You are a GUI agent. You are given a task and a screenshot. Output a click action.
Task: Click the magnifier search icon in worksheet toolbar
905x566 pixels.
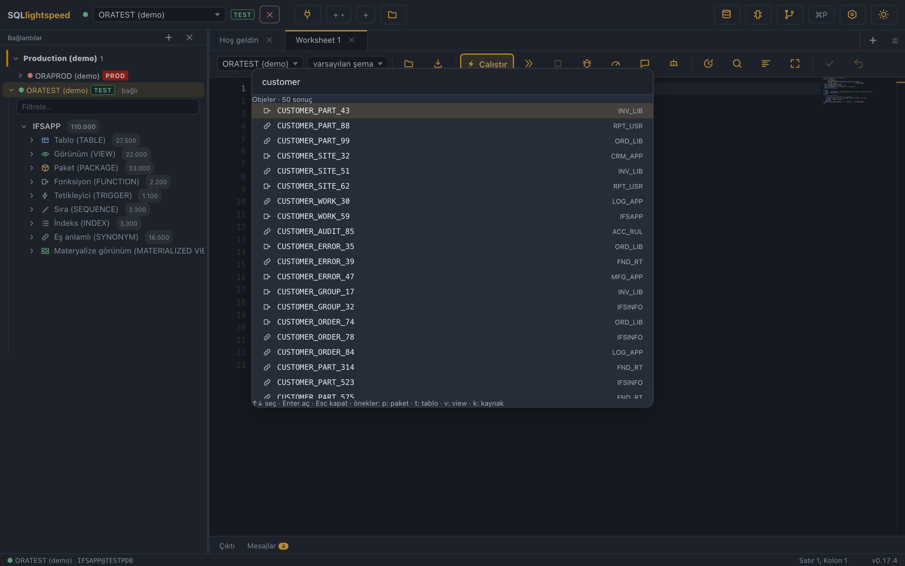click(737, 64)
